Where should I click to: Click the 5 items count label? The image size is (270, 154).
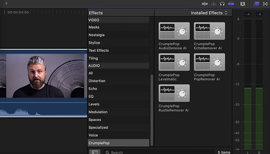tap(224, 152)
